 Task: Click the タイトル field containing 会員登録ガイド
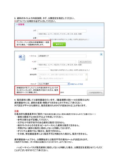(62, 56)
